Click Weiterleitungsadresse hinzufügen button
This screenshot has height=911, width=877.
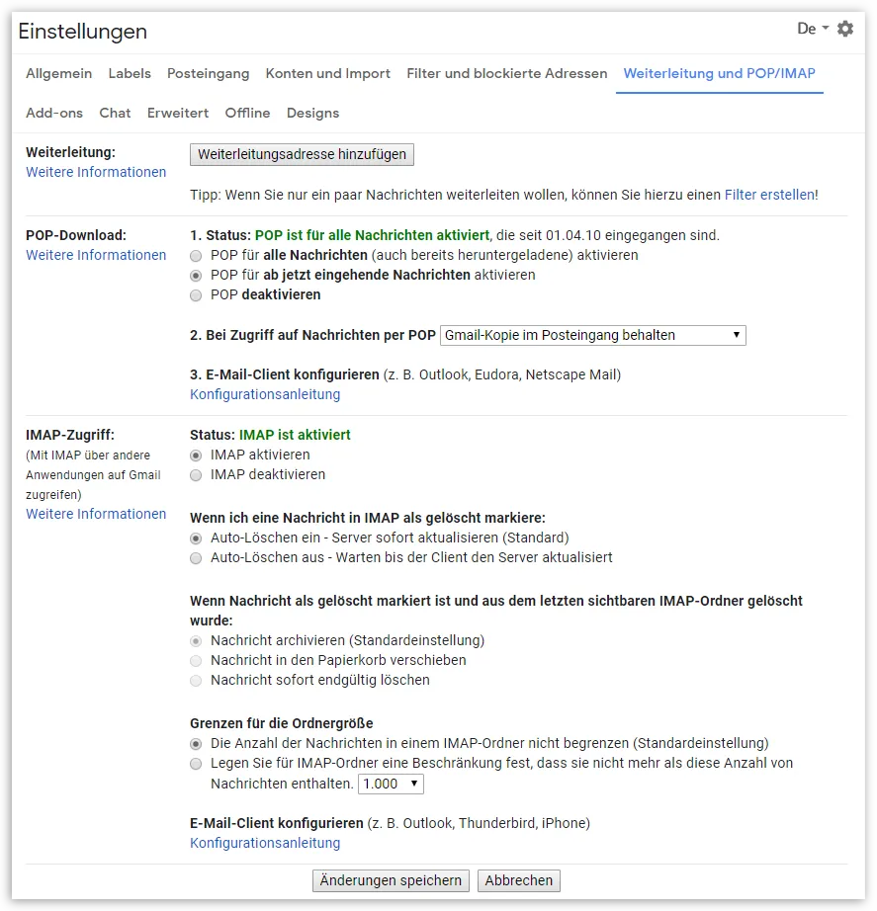point(302,154)
